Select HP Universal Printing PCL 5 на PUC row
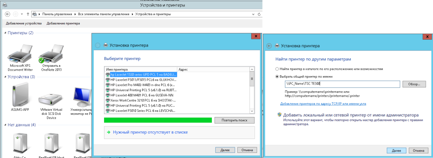433x158 pixels. (x=141, y=106)
